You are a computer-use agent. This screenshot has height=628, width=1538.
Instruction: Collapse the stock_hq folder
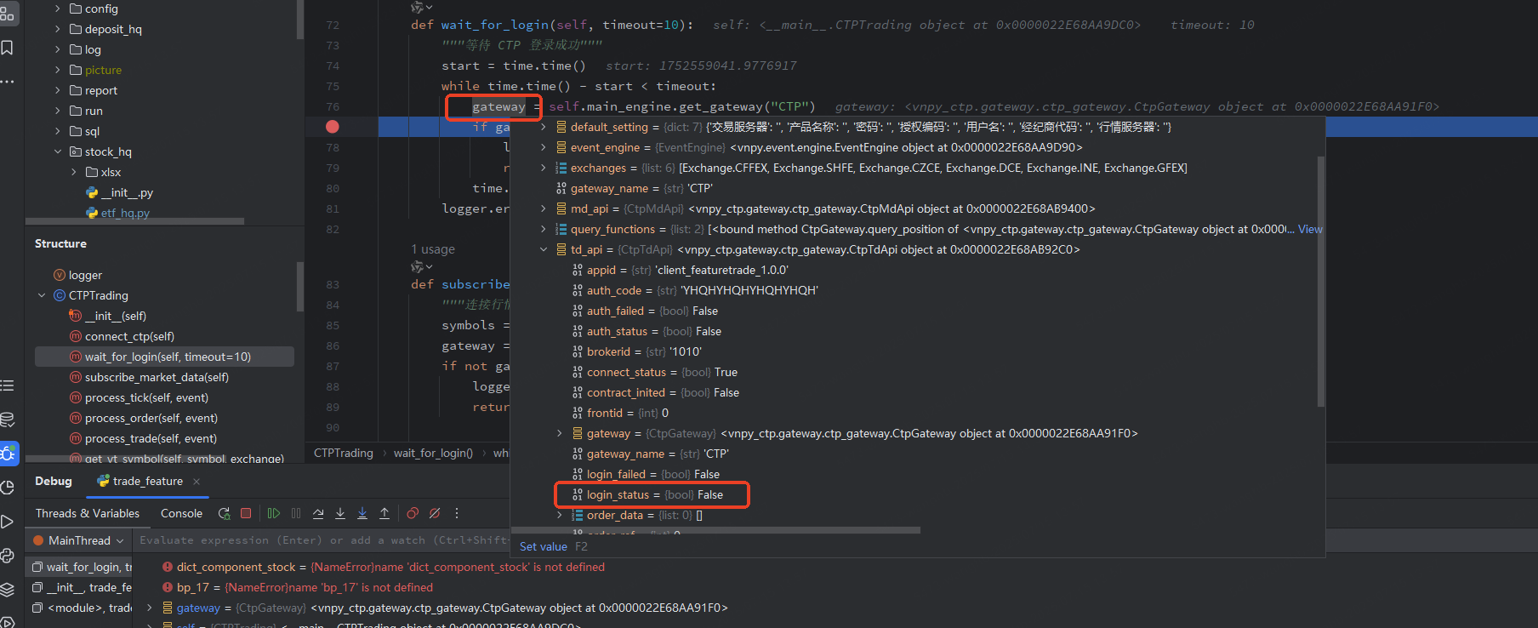pos(58,151)
